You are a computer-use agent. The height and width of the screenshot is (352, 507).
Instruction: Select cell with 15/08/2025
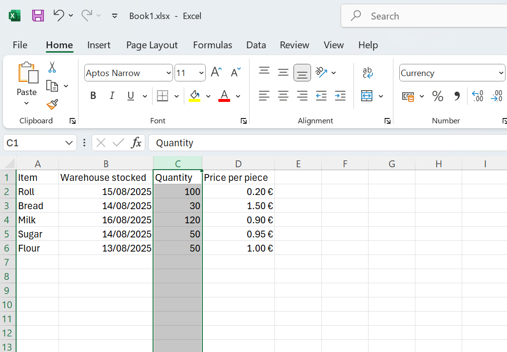pos(106,192)
